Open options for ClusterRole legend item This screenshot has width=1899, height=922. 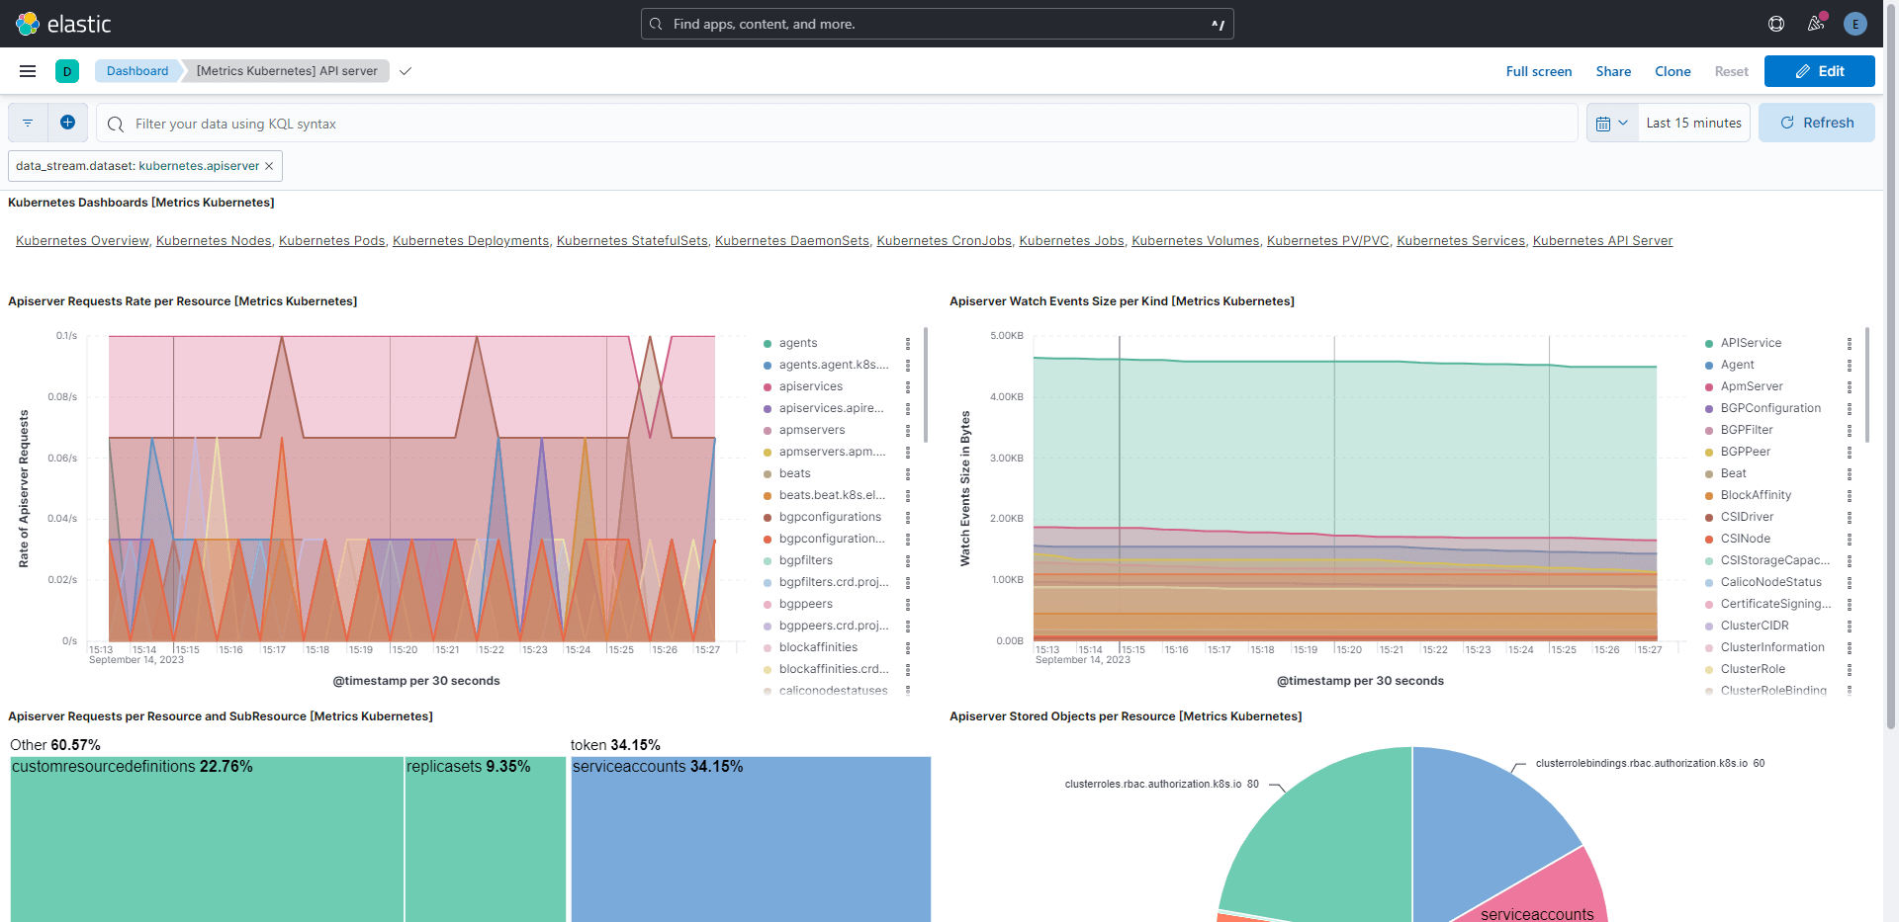point(1850,669)
